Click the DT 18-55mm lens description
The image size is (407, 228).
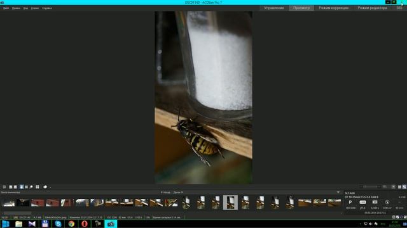(x=361, y=197)
